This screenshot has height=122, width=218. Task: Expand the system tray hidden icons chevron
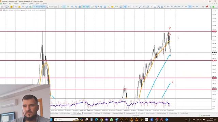pos(186,120)
